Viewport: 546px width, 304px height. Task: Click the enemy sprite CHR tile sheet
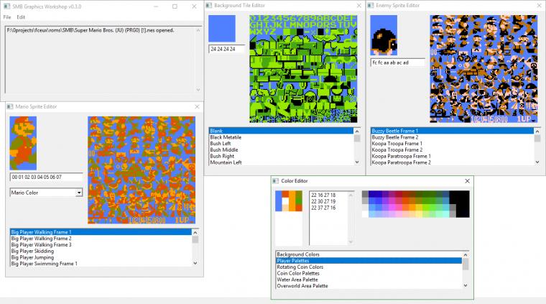483,68
